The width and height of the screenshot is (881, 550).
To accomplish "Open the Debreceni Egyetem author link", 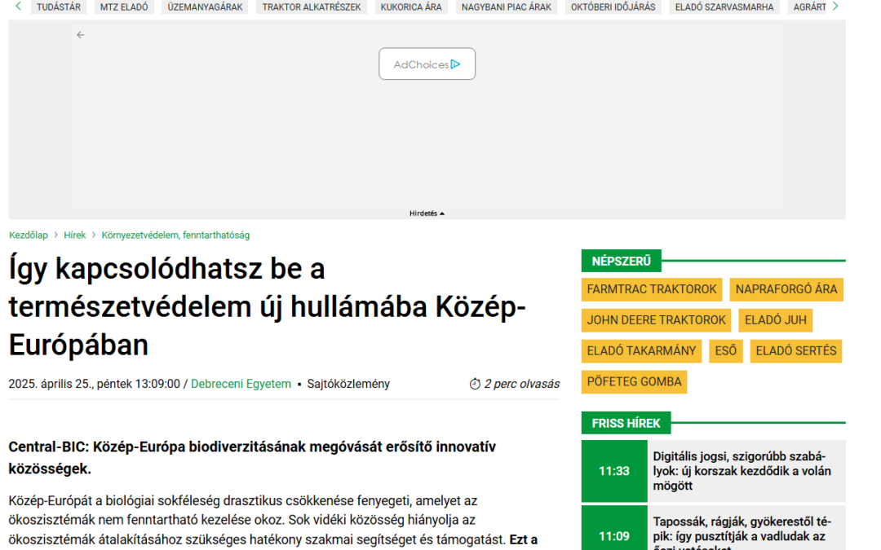I will coord(241,383).
